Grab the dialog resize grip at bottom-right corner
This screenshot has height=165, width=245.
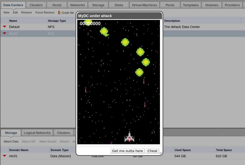pos(160,153)
